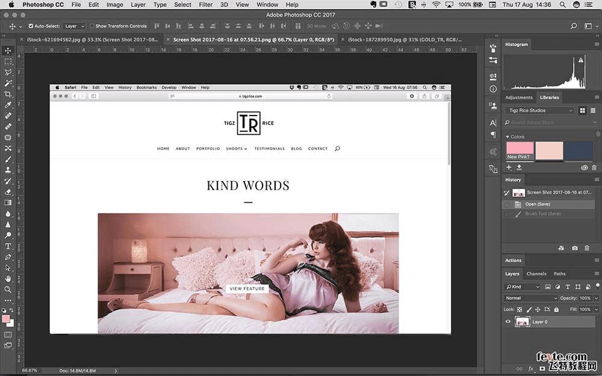
Task: Select the Crop tool
Action: tap(8, 94)
